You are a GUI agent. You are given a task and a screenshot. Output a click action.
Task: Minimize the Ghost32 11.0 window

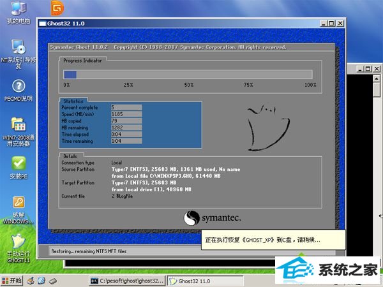point(324,24)
